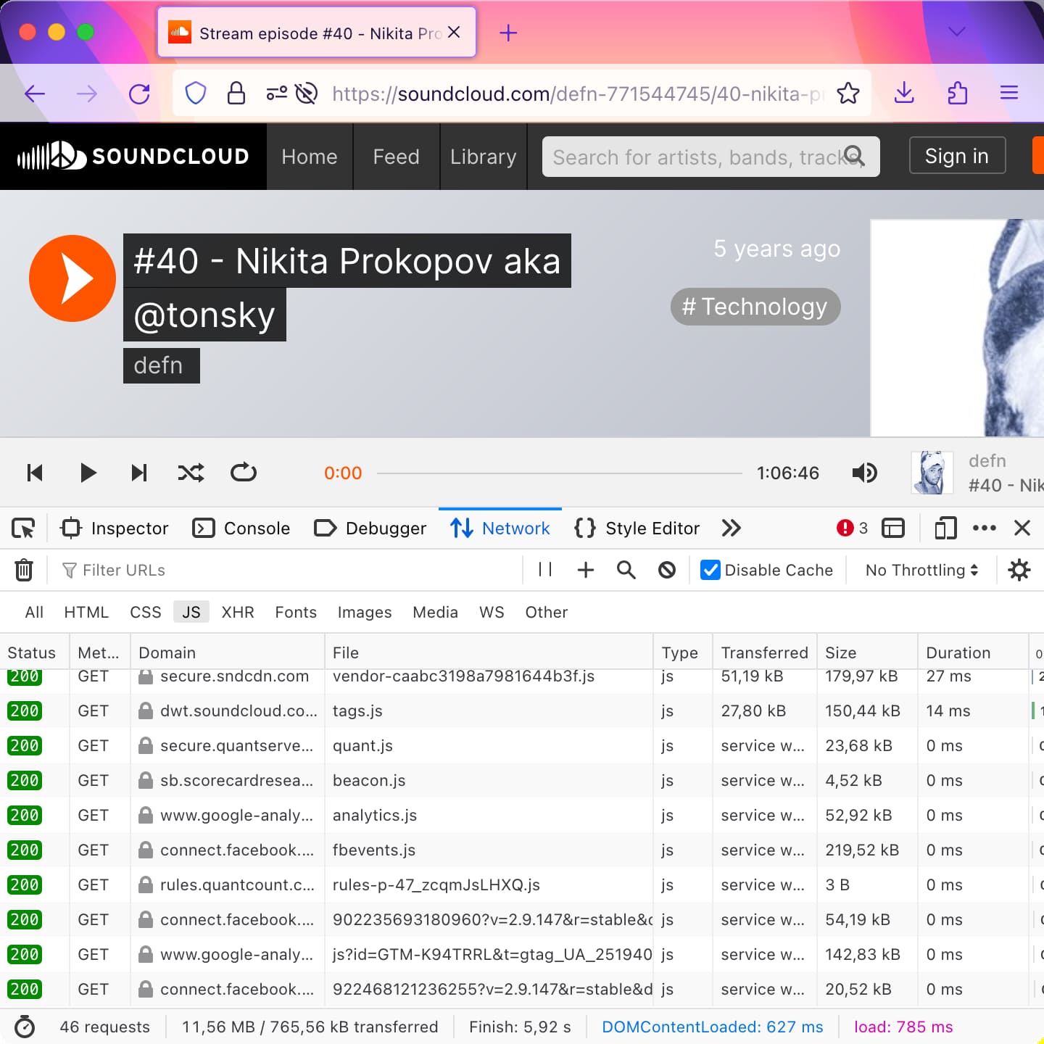Select the XHR request filter
Image resolution: width=1044 pixels, height=1044 pixels.
tap(238, 612)
